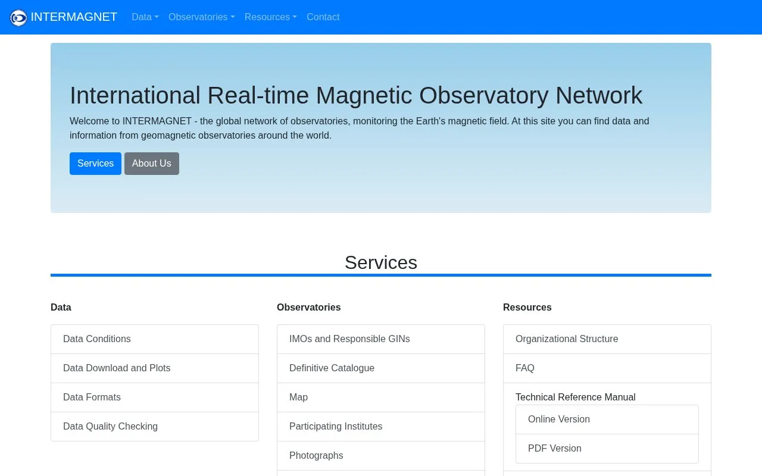Open Technical Manual PDF Version
The width and height of the screenshot is (762, 476).
(607, 449)
